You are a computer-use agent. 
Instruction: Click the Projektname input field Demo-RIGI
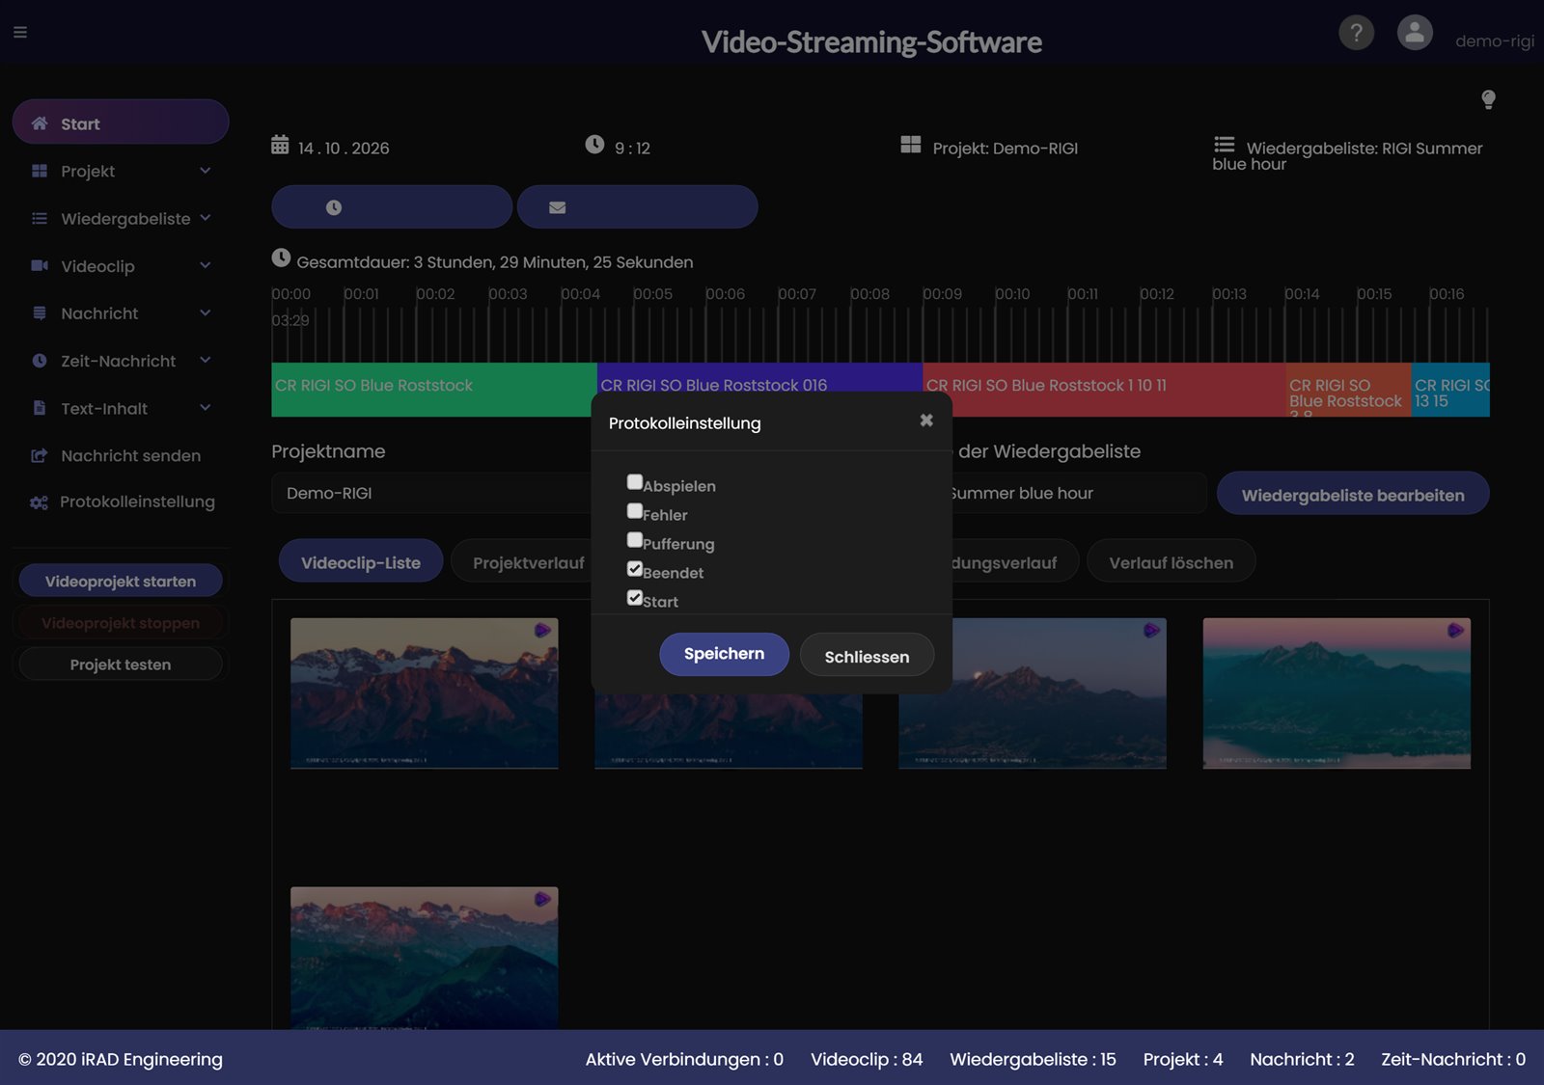tap(431, 493)
